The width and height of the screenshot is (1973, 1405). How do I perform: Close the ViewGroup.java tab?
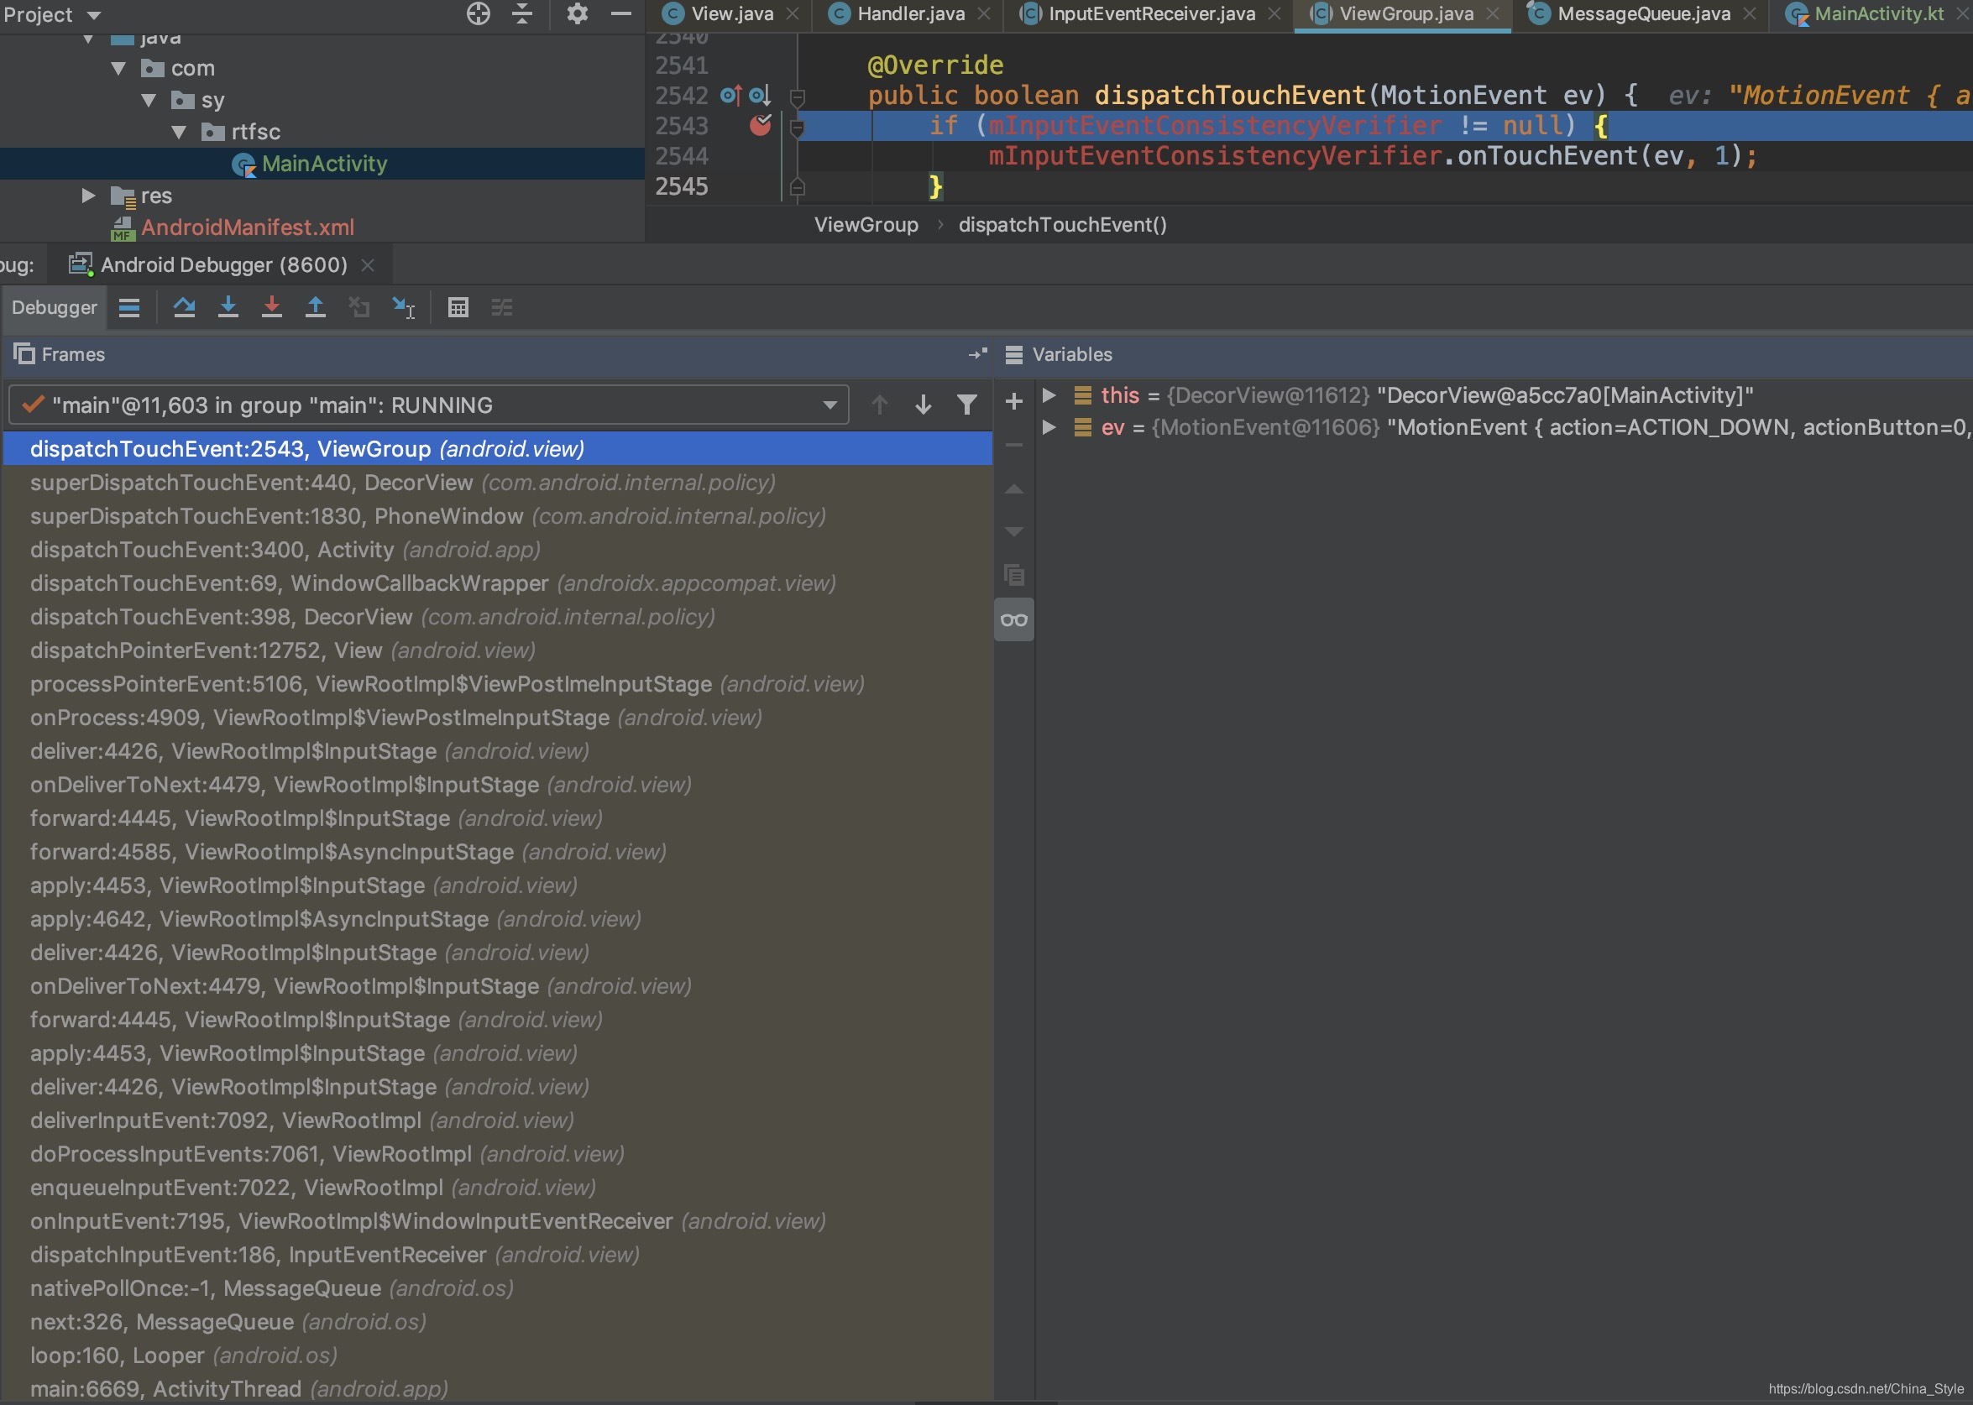(1493, 13)
